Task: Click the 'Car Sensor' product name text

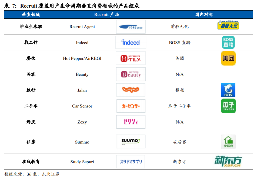Action: pyautogui.click(x=82, y=106)
